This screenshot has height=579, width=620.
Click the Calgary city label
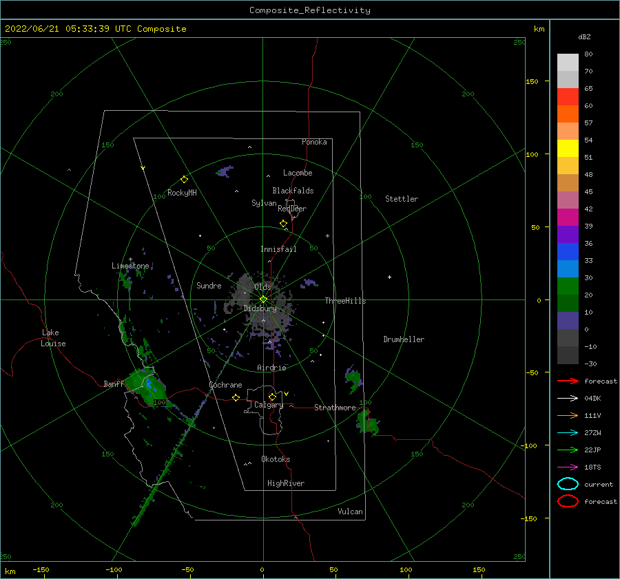(269, 405)
